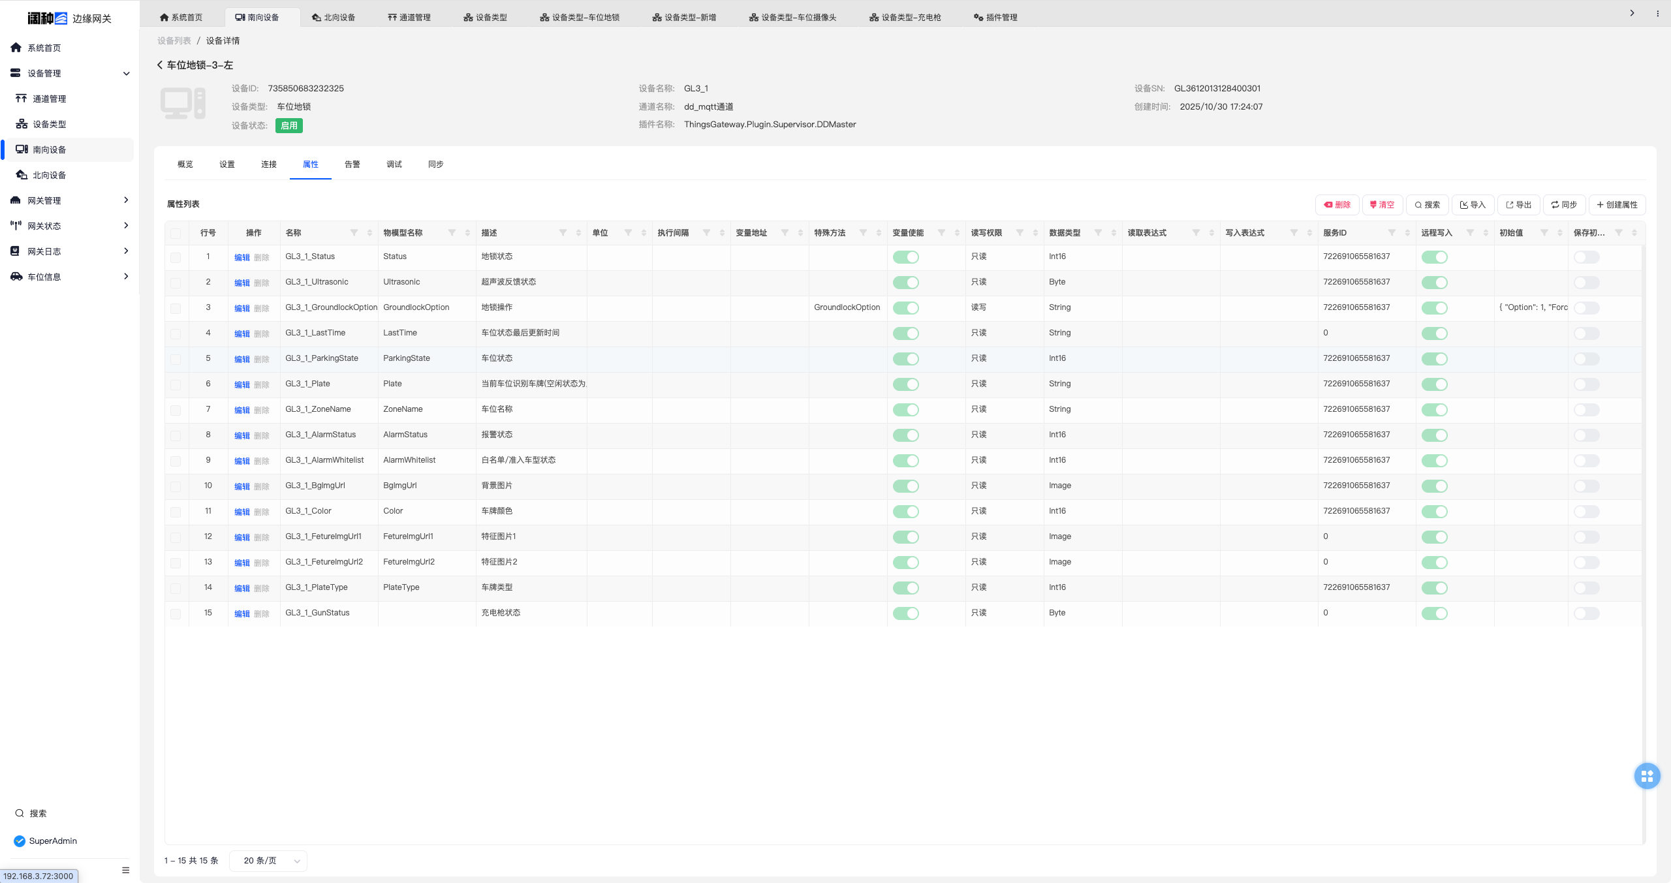
Task: Switch to the 告警 tab
Action: tap(352, 164)
